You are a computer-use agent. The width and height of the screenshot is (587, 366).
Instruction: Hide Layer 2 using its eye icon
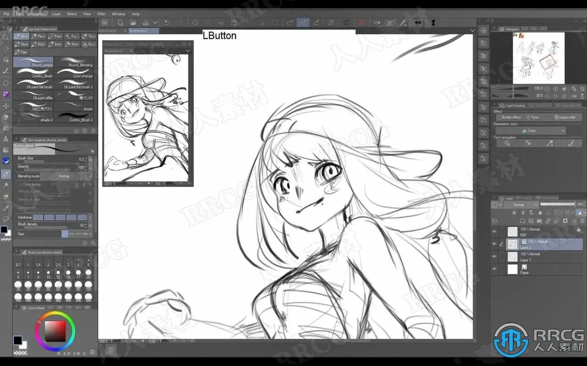(x=494, y=244)
